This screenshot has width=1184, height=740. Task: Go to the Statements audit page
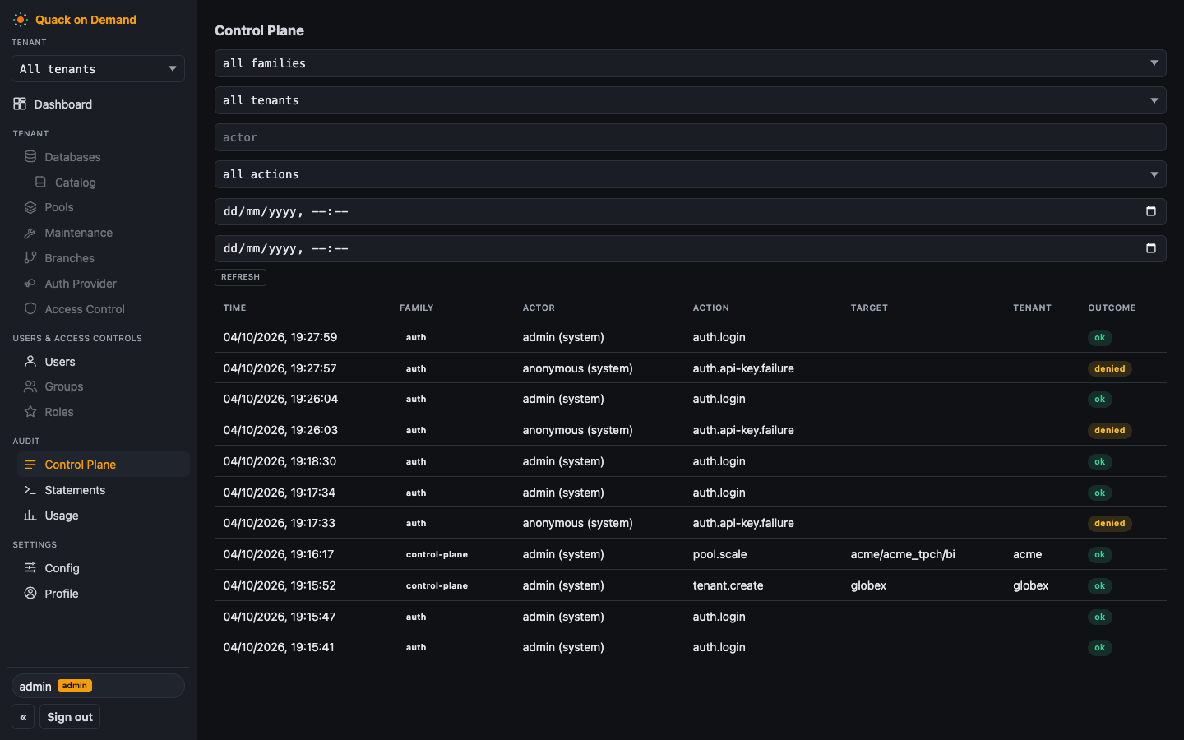pyautogui.click(x=104, y=490)
